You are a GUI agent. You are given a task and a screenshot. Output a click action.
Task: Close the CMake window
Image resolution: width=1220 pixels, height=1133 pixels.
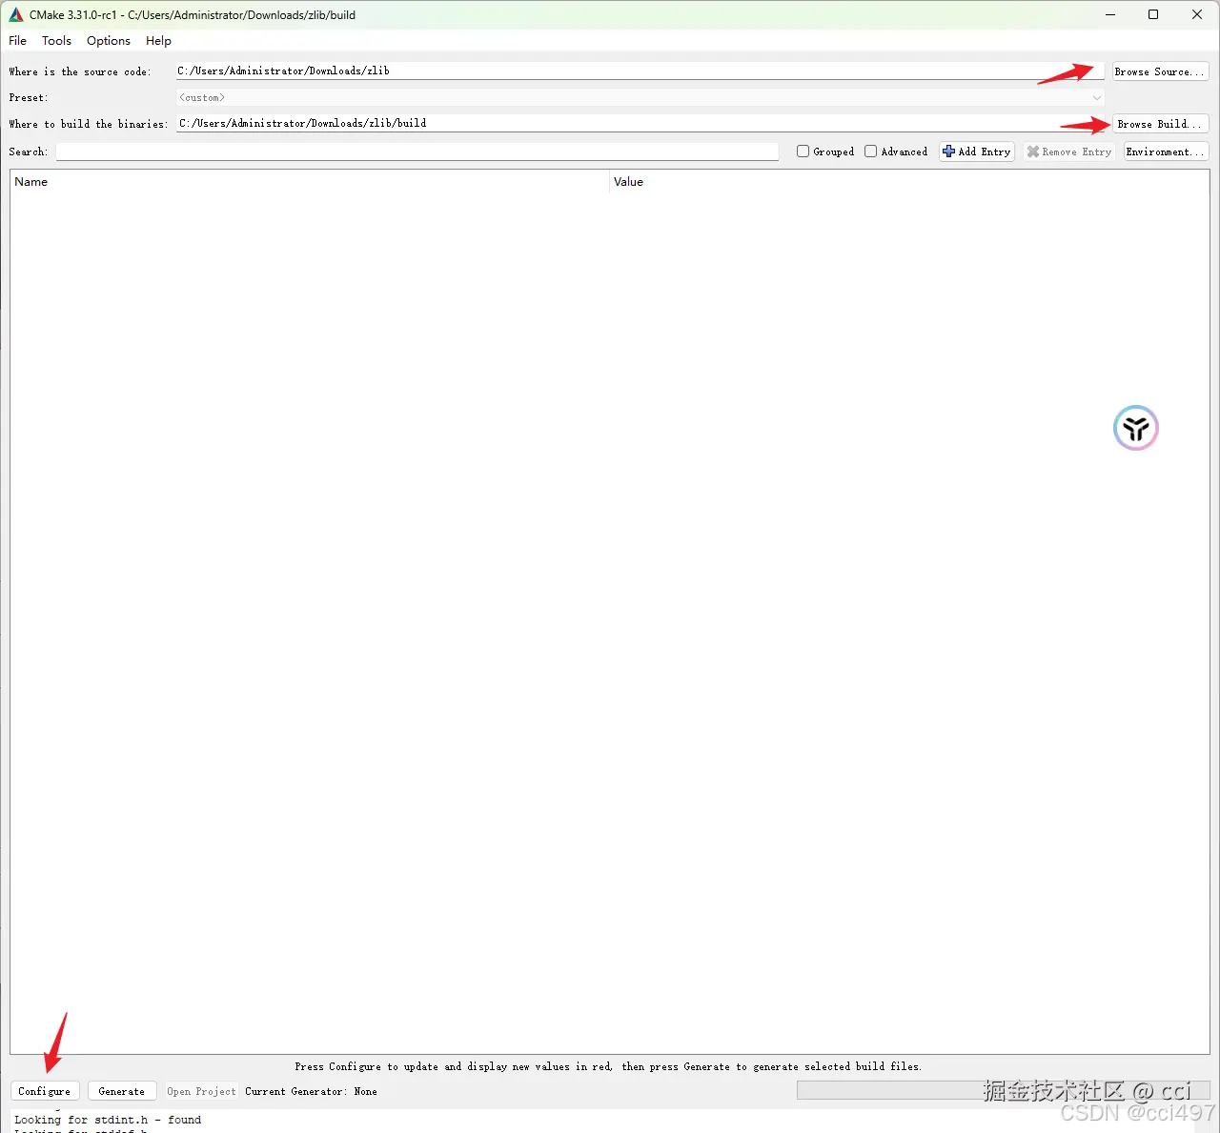click(x=1197, y=14)
